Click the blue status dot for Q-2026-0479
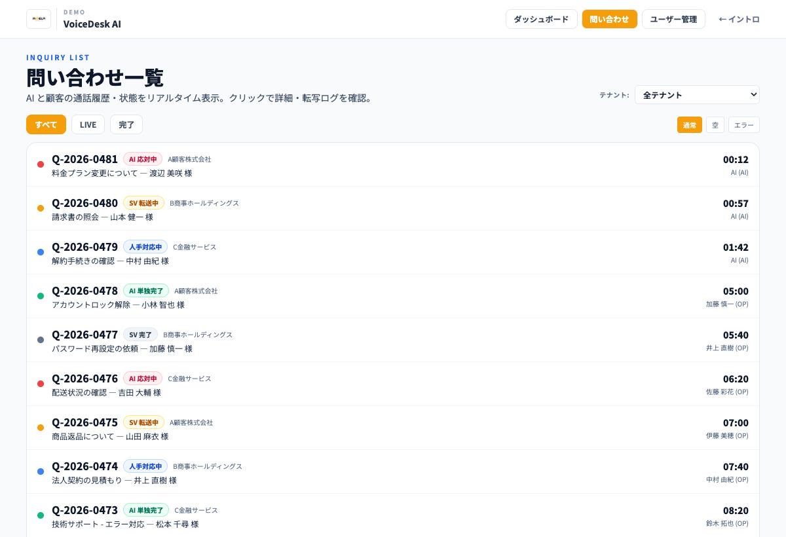 [x=41, y=252]
